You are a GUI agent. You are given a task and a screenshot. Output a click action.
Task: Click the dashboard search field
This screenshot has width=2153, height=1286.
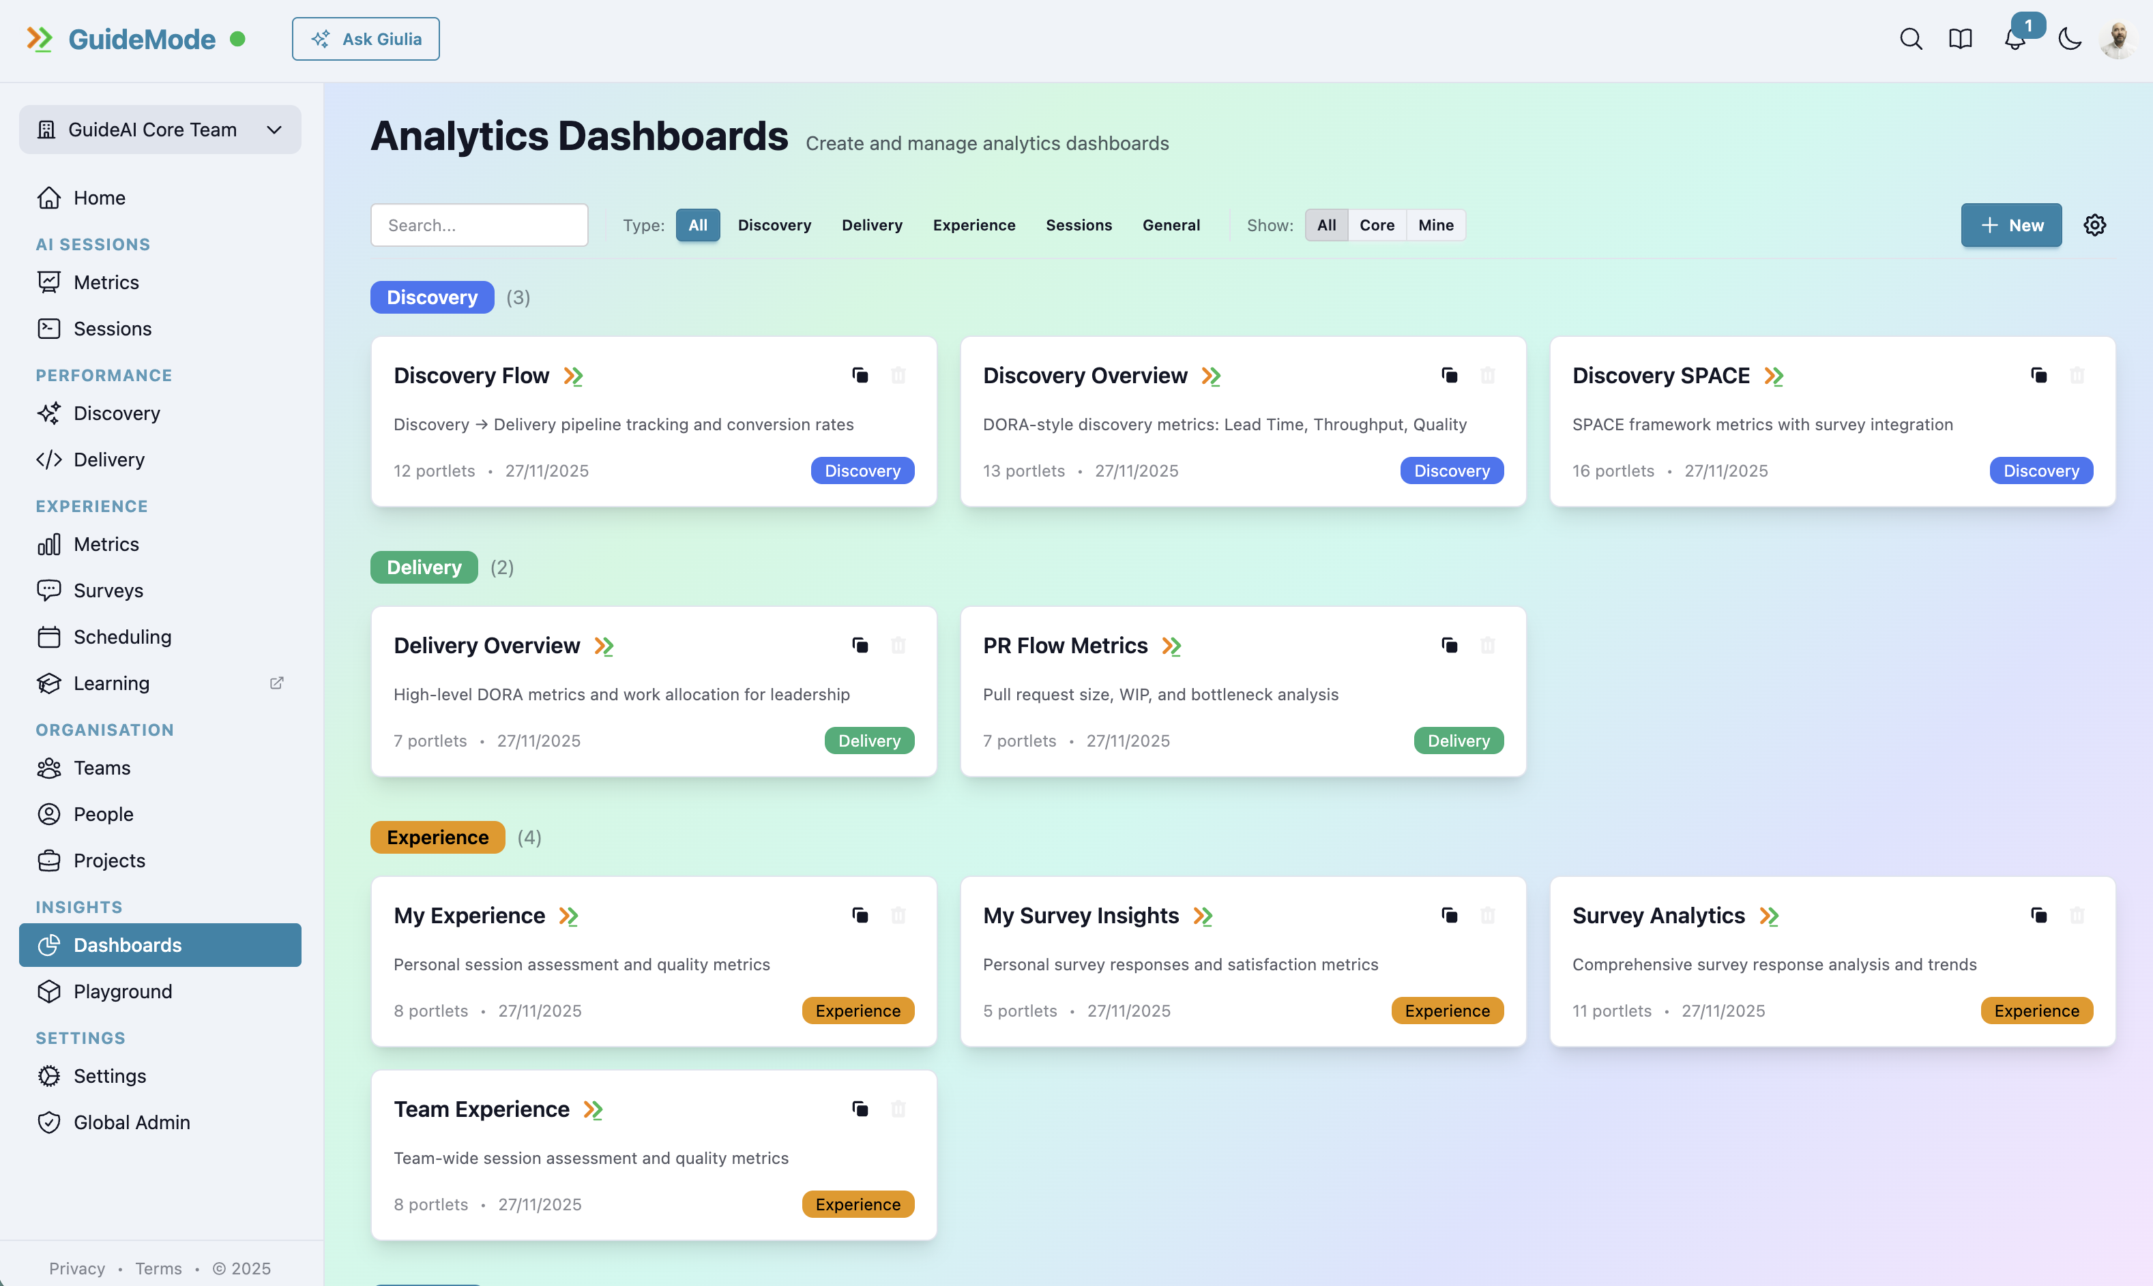tap(480, 224)
